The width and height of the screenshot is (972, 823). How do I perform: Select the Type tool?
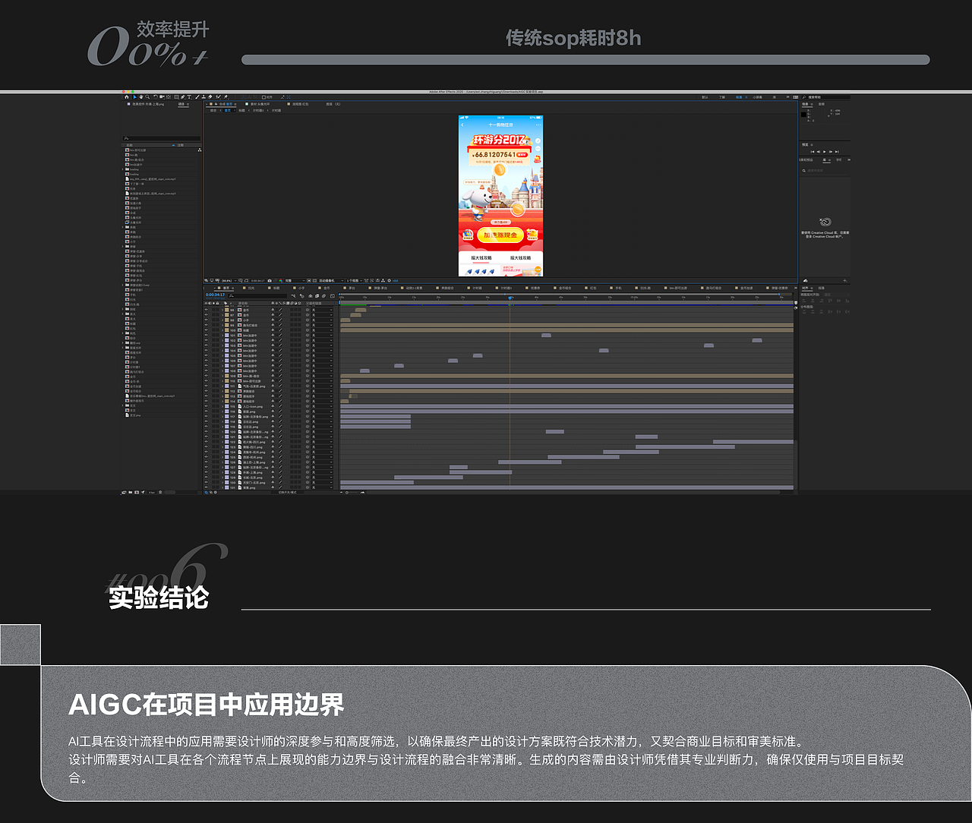click(190, 97)
